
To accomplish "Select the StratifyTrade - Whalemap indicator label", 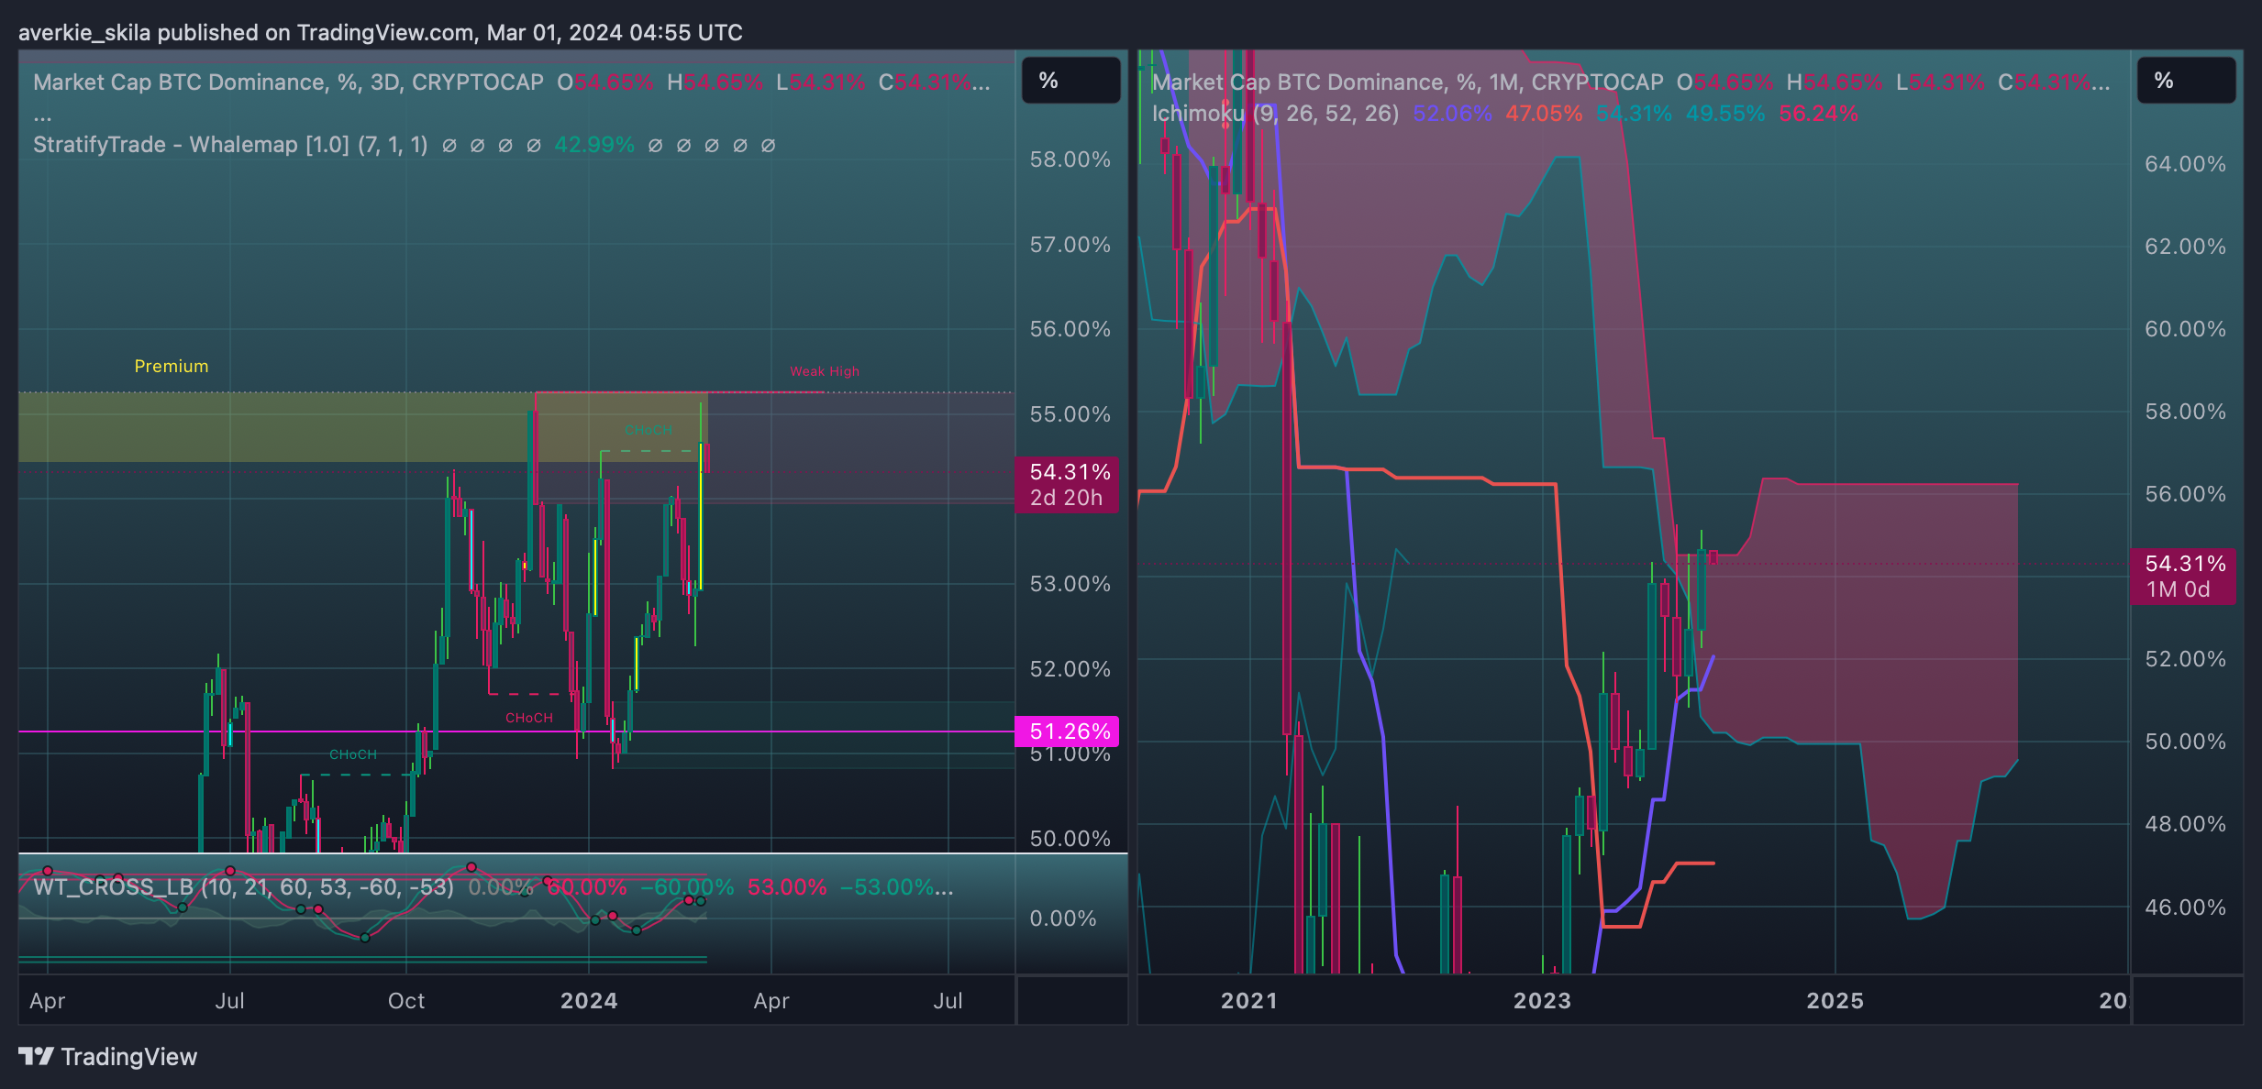I will click(x=230, y=145).
